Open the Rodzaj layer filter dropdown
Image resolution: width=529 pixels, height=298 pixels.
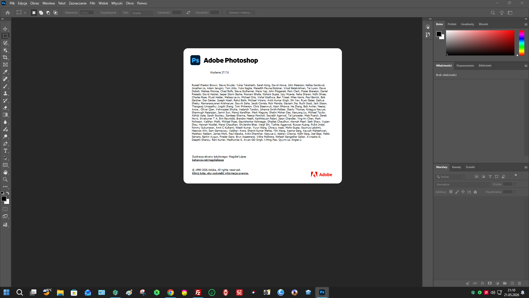tap(450, 177)
